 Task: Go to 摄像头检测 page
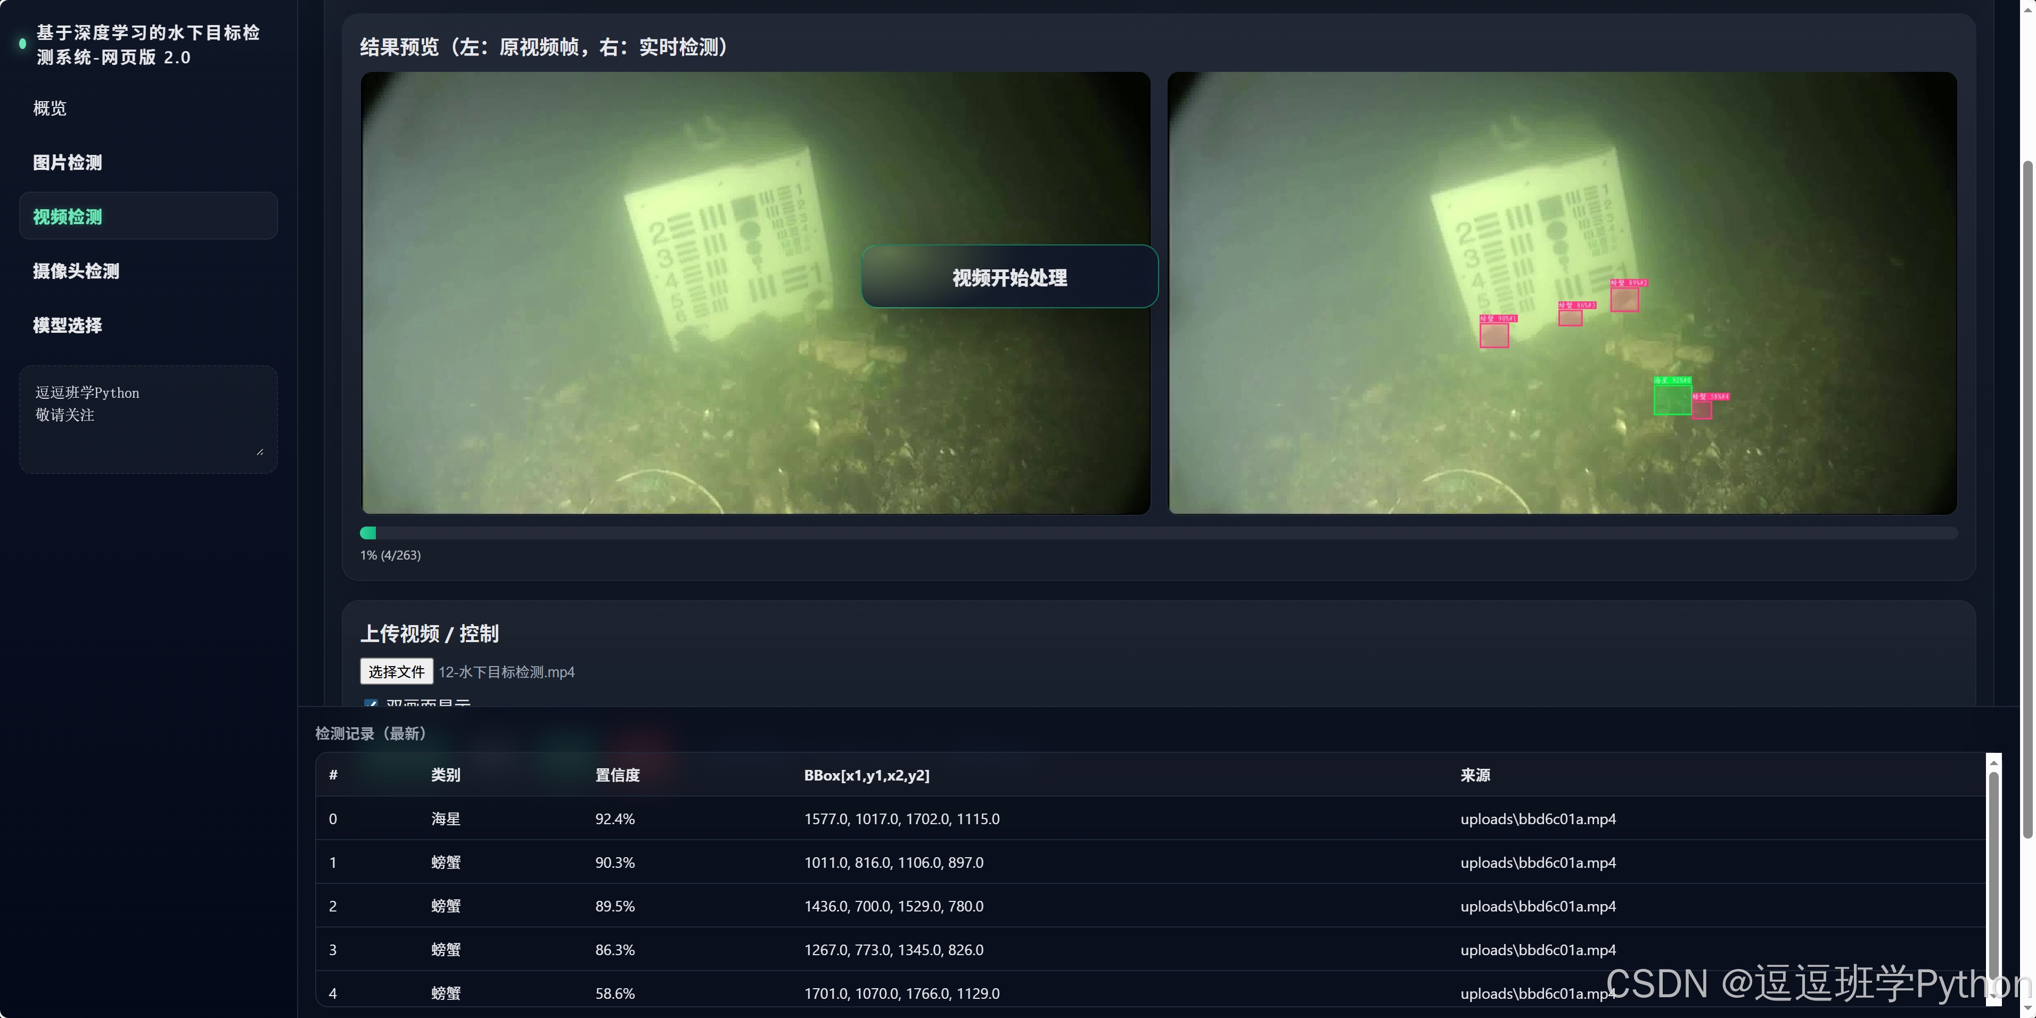click(x=76, y=271)
